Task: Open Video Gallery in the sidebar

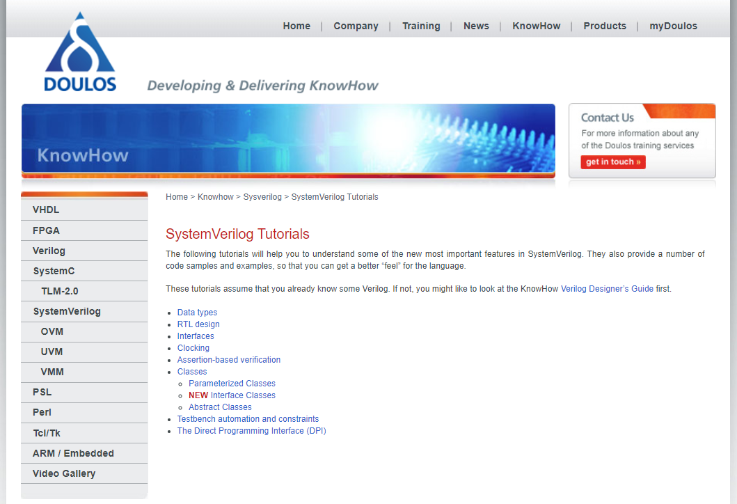Action: tap(84, 473)
